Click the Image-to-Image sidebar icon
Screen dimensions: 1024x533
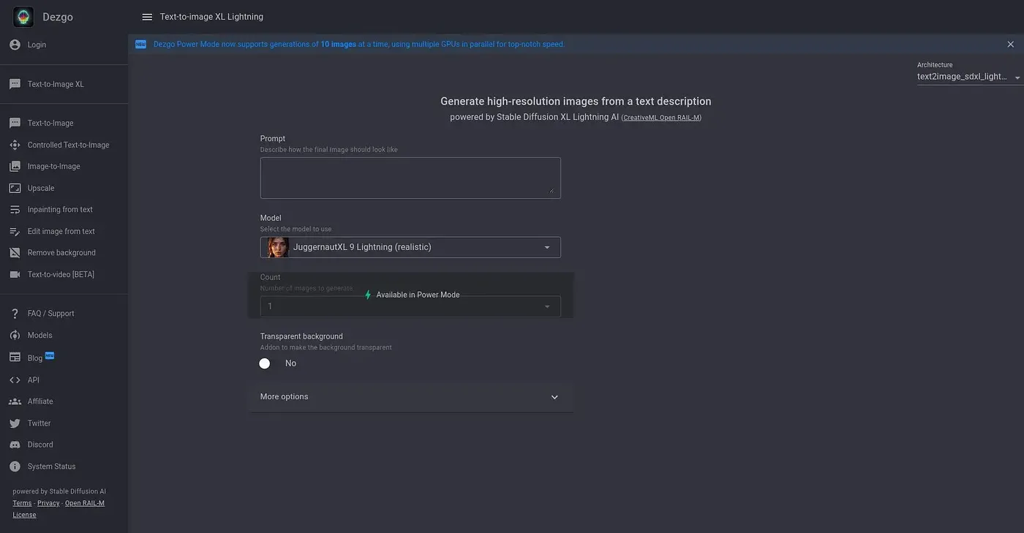coord(15,167)
